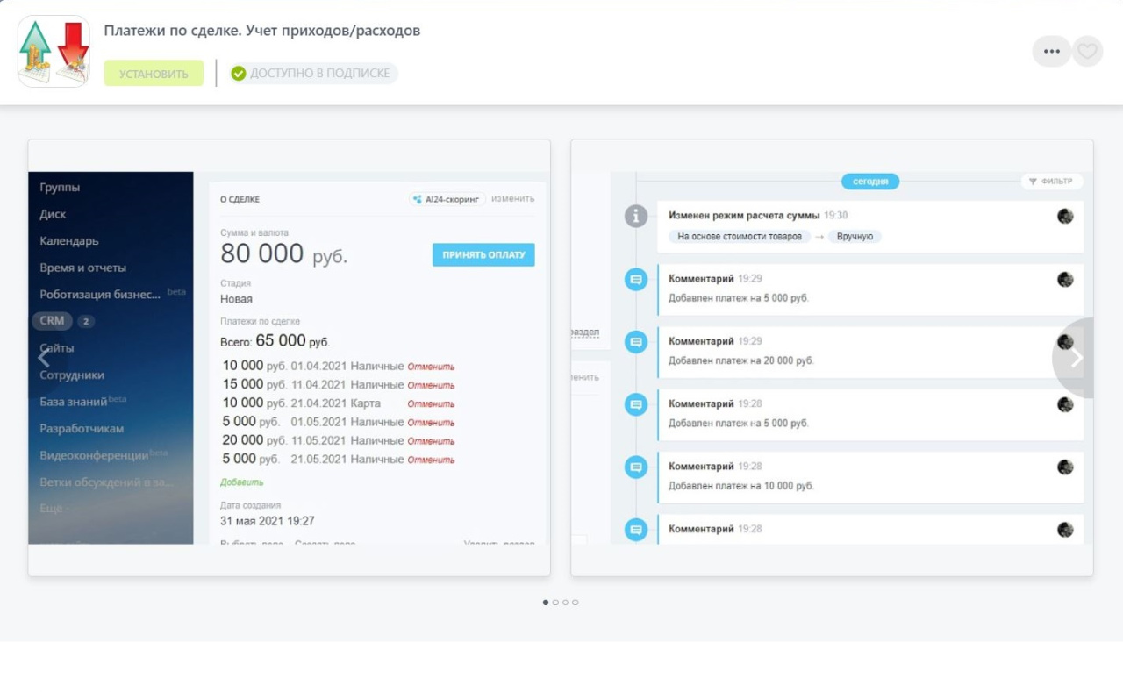Jump to the last carousel pagination dot

[576, 603]
